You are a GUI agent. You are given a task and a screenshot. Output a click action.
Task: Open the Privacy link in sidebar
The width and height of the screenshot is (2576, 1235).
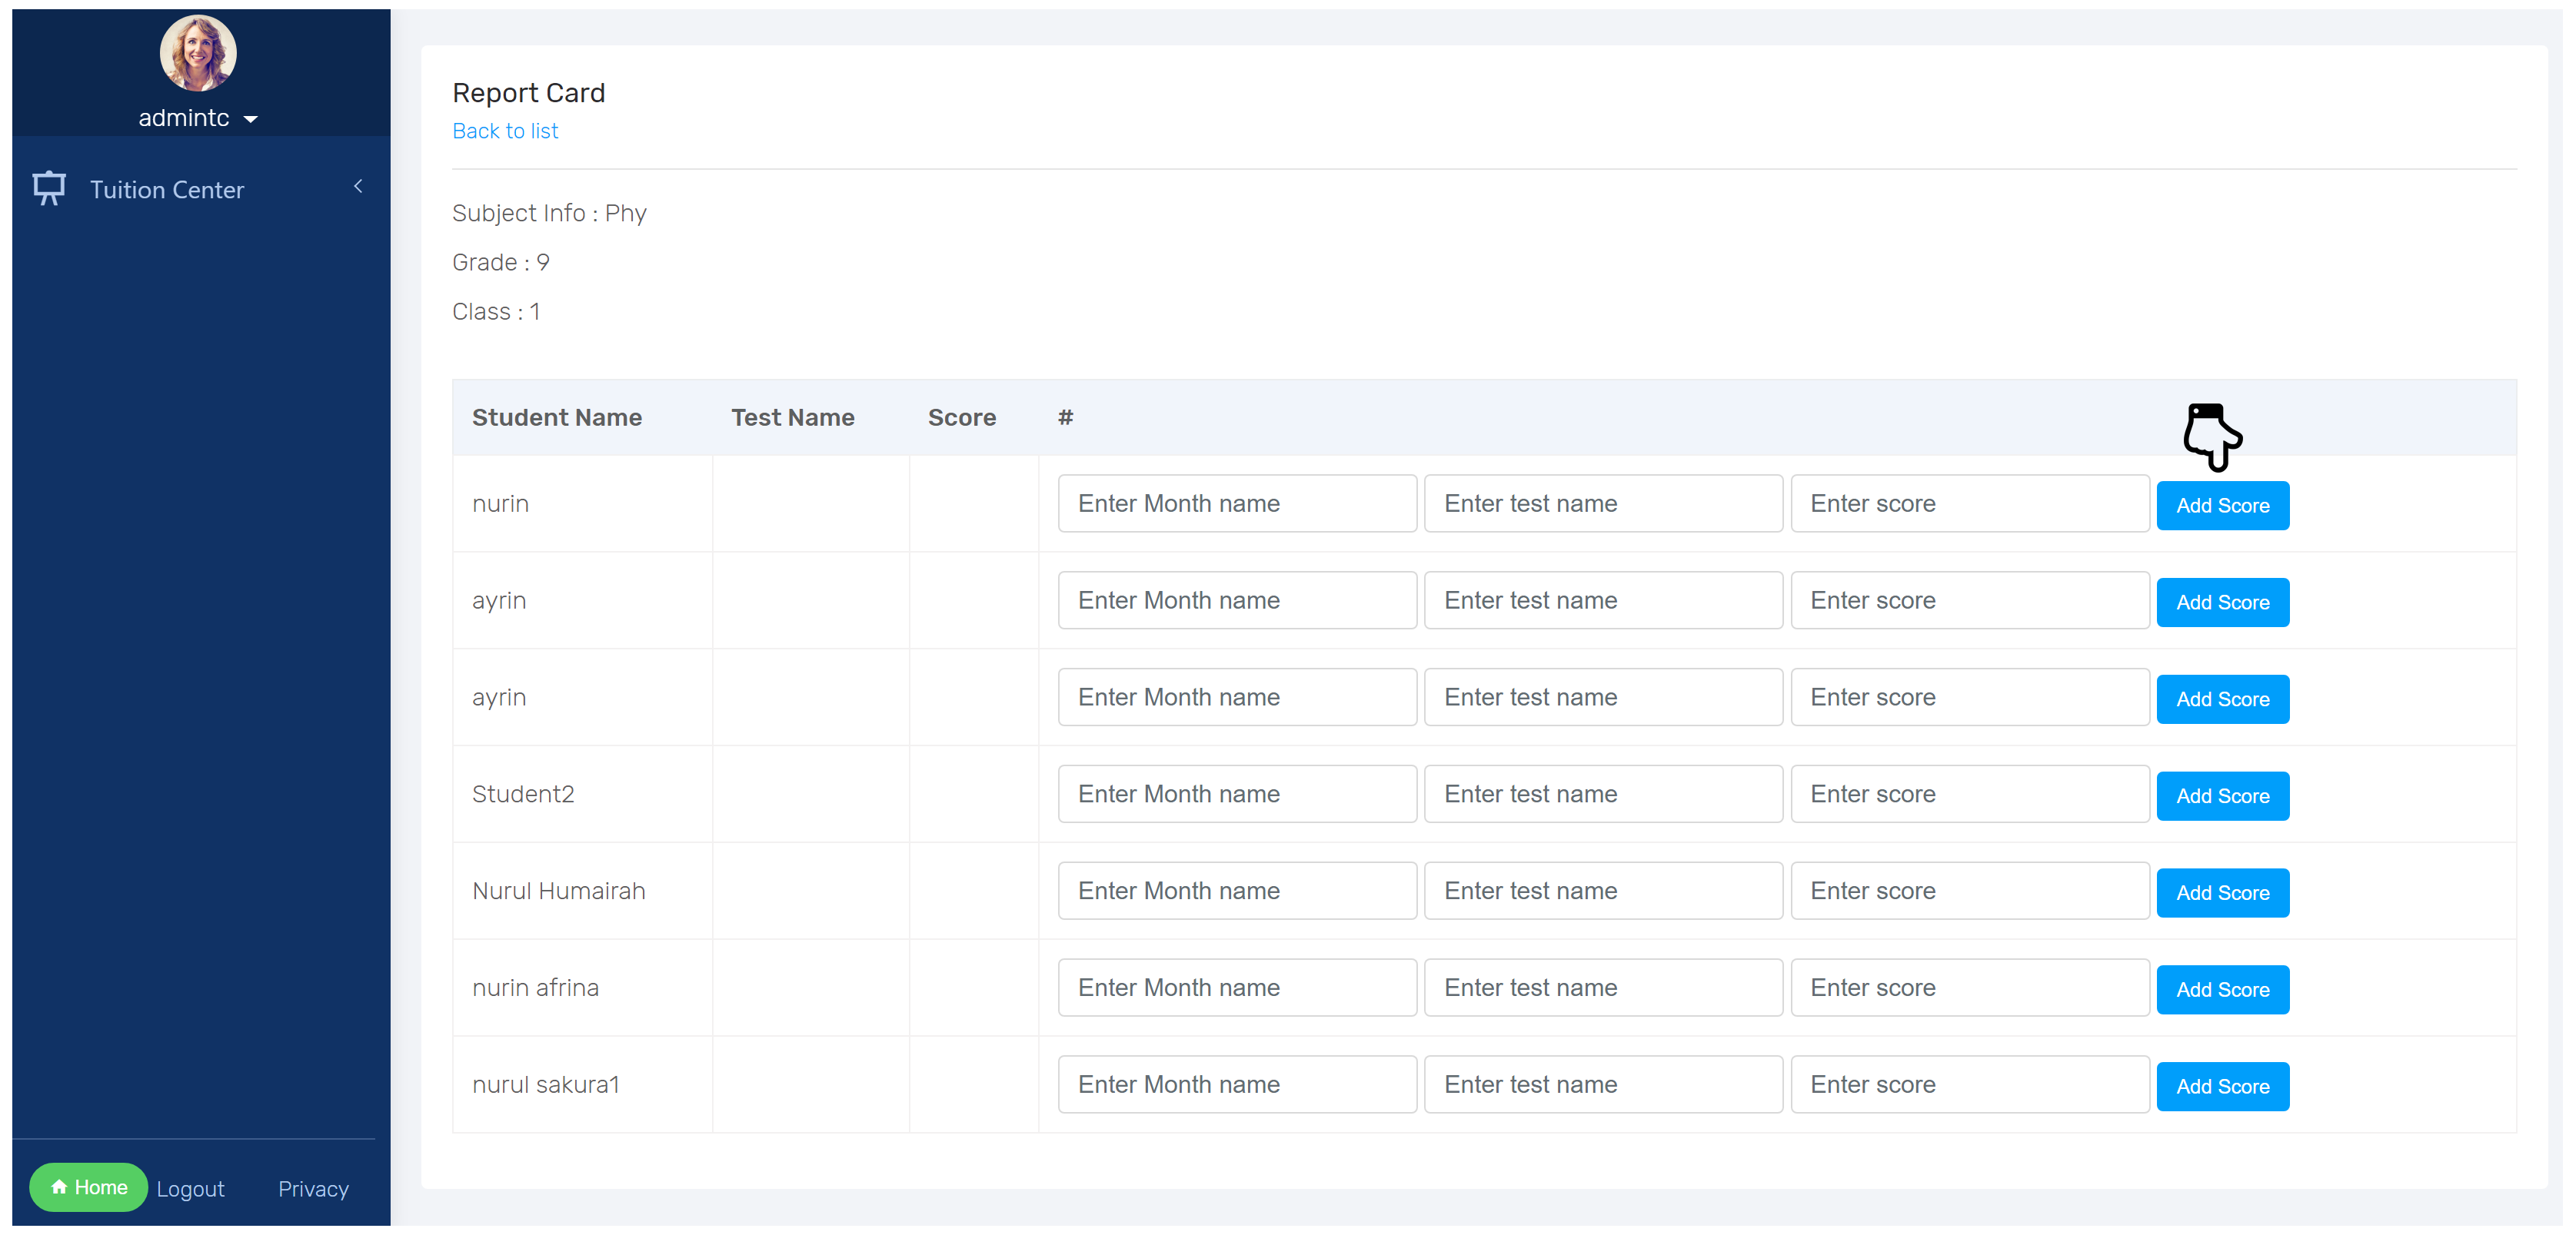[x=313, y=1189]
